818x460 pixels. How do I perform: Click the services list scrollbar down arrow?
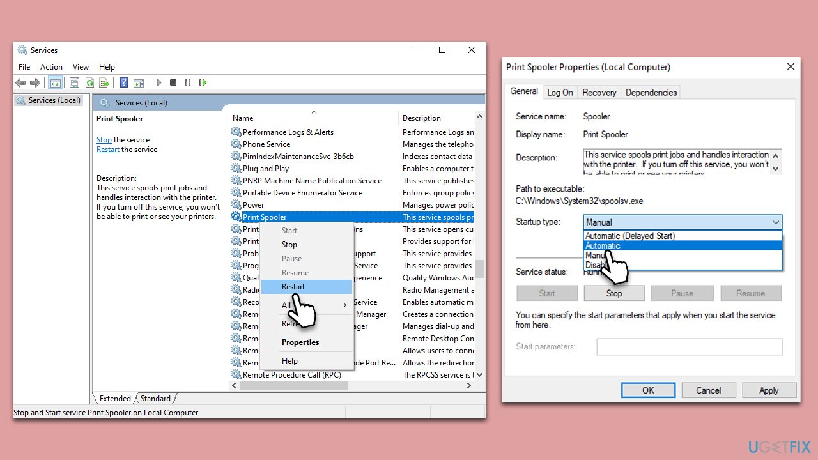click(479, 374)
